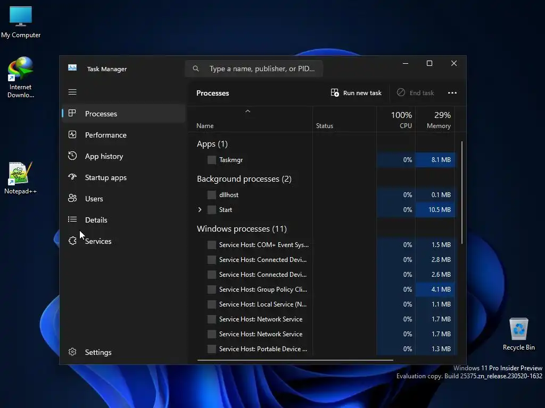The width and height of the screenshot is (545, 408).
Task: Click the Startup apps gauge icon
Action: tap(72, 177)
